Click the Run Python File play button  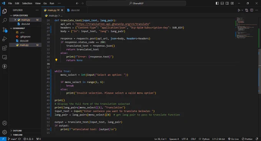pyautogui.click(x=239, y=10)
